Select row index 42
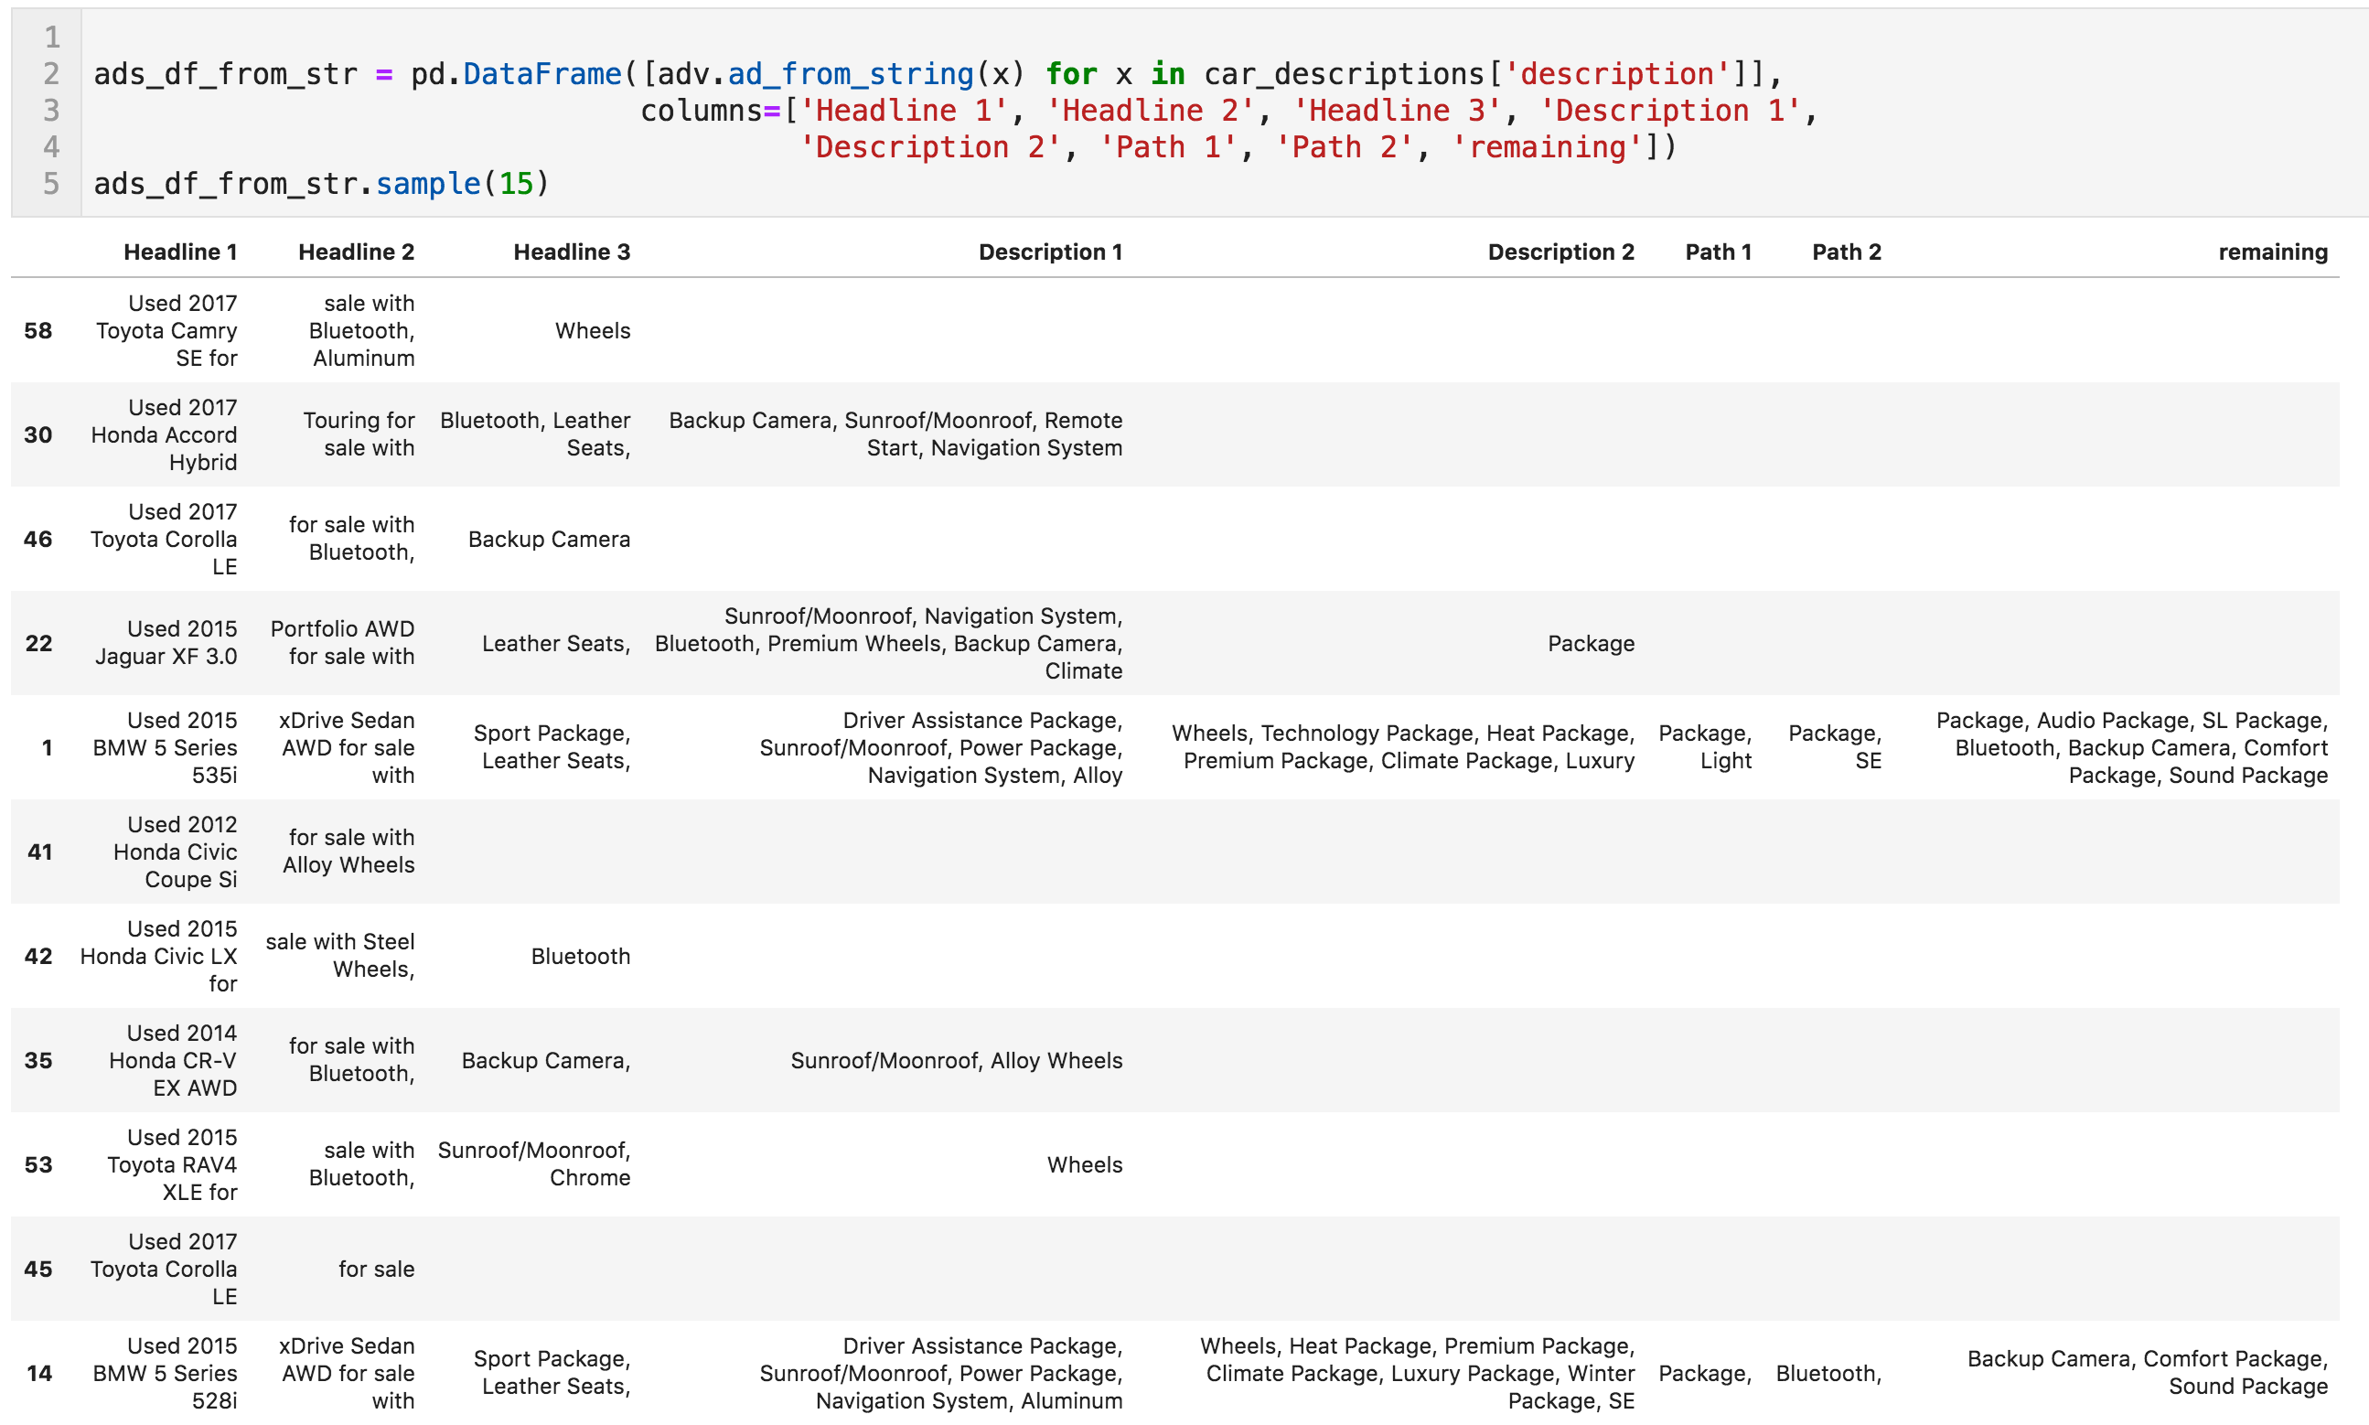The height and width of the screenshot is (1425, 2369). [38, 957]
